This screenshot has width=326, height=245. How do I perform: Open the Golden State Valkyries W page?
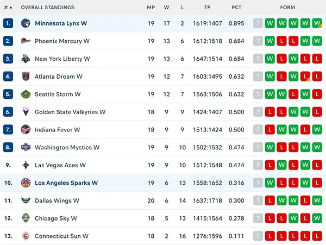point(70,112)
